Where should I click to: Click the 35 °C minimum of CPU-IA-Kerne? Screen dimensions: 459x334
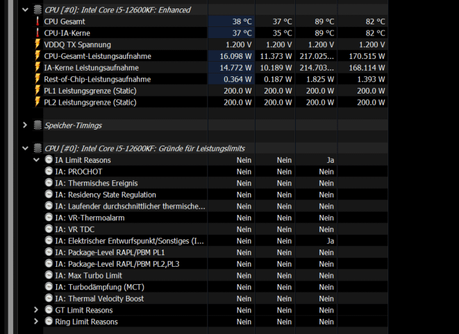click(282, 33)
